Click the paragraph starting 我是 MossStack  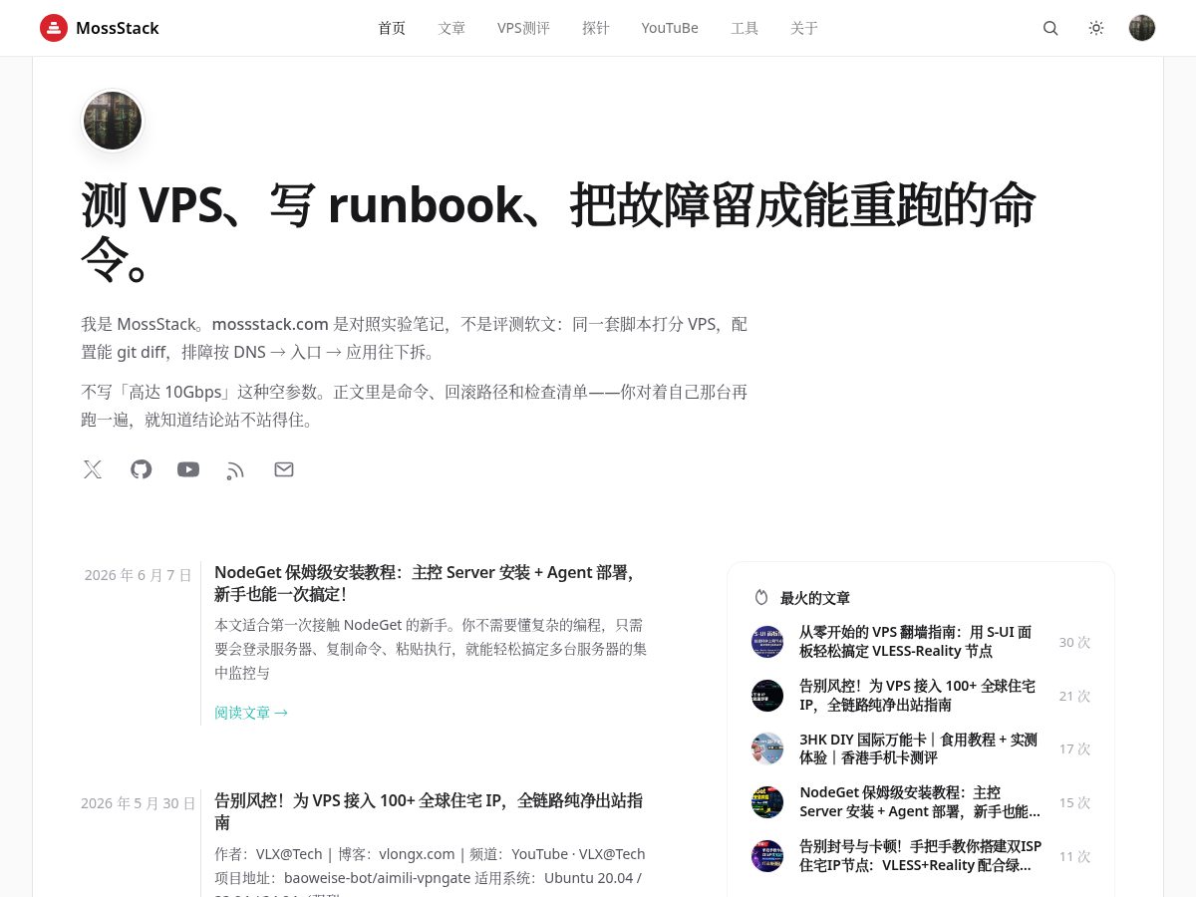click(414, 338)
